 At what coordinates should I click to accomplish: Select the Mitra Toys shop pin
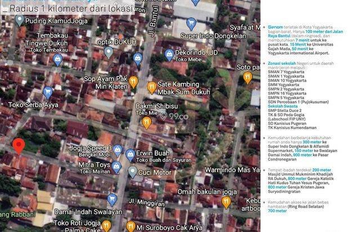tap(117, 167)
